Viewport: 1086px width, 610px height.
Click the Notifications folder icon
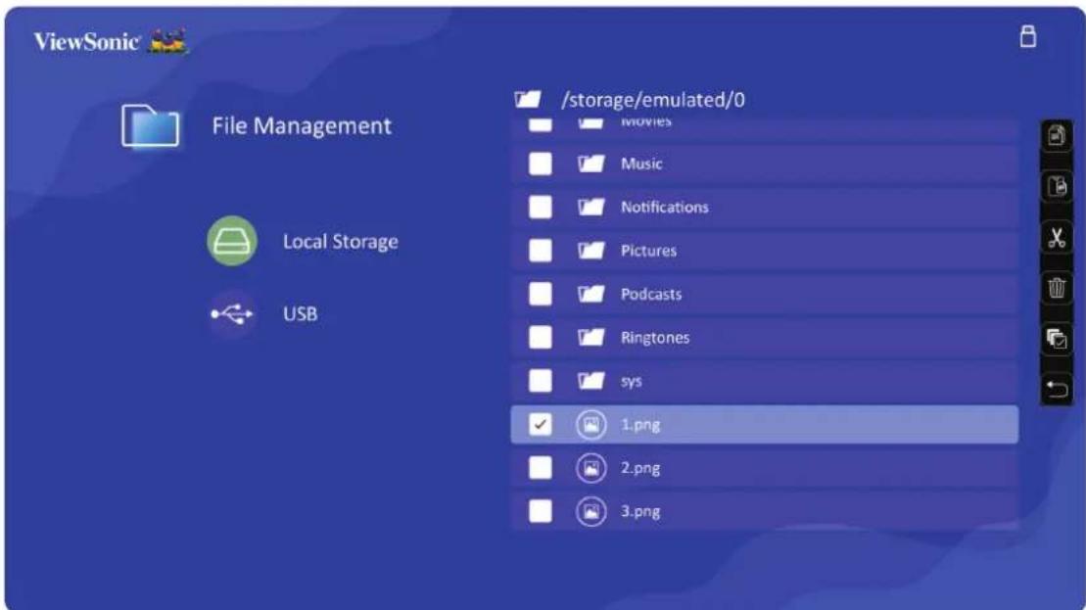(x=590, y=207)
